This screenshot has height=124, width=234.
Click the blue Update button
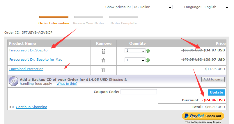(x=216, y=92)
